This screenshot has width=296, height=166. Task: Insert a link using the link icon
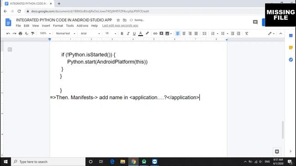155,34
